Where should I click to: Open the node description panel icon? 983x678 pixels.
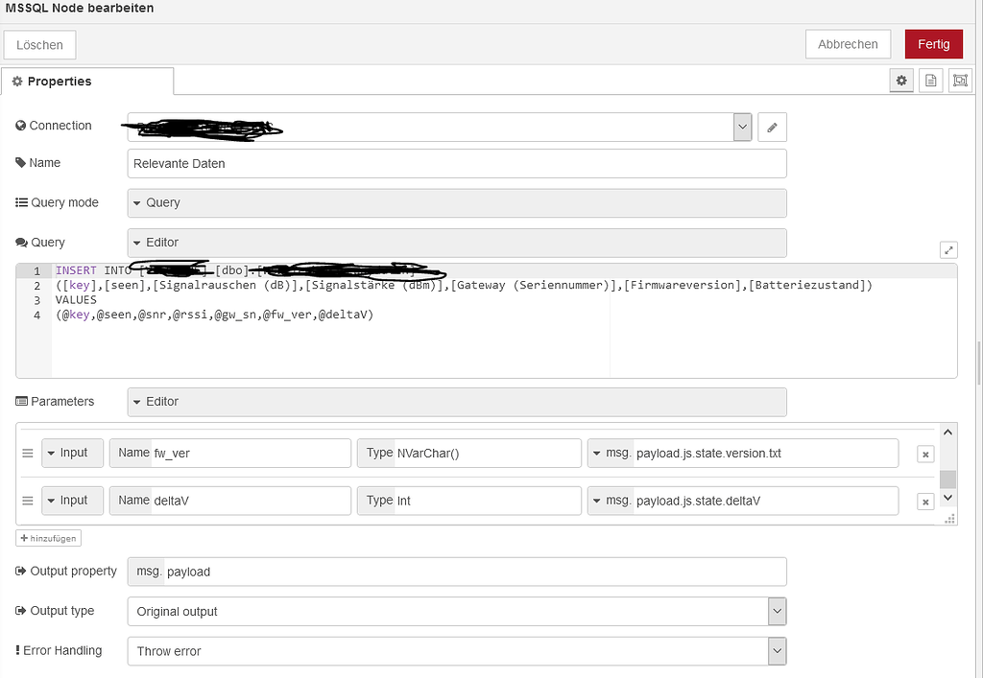click(x=930, y=81)
